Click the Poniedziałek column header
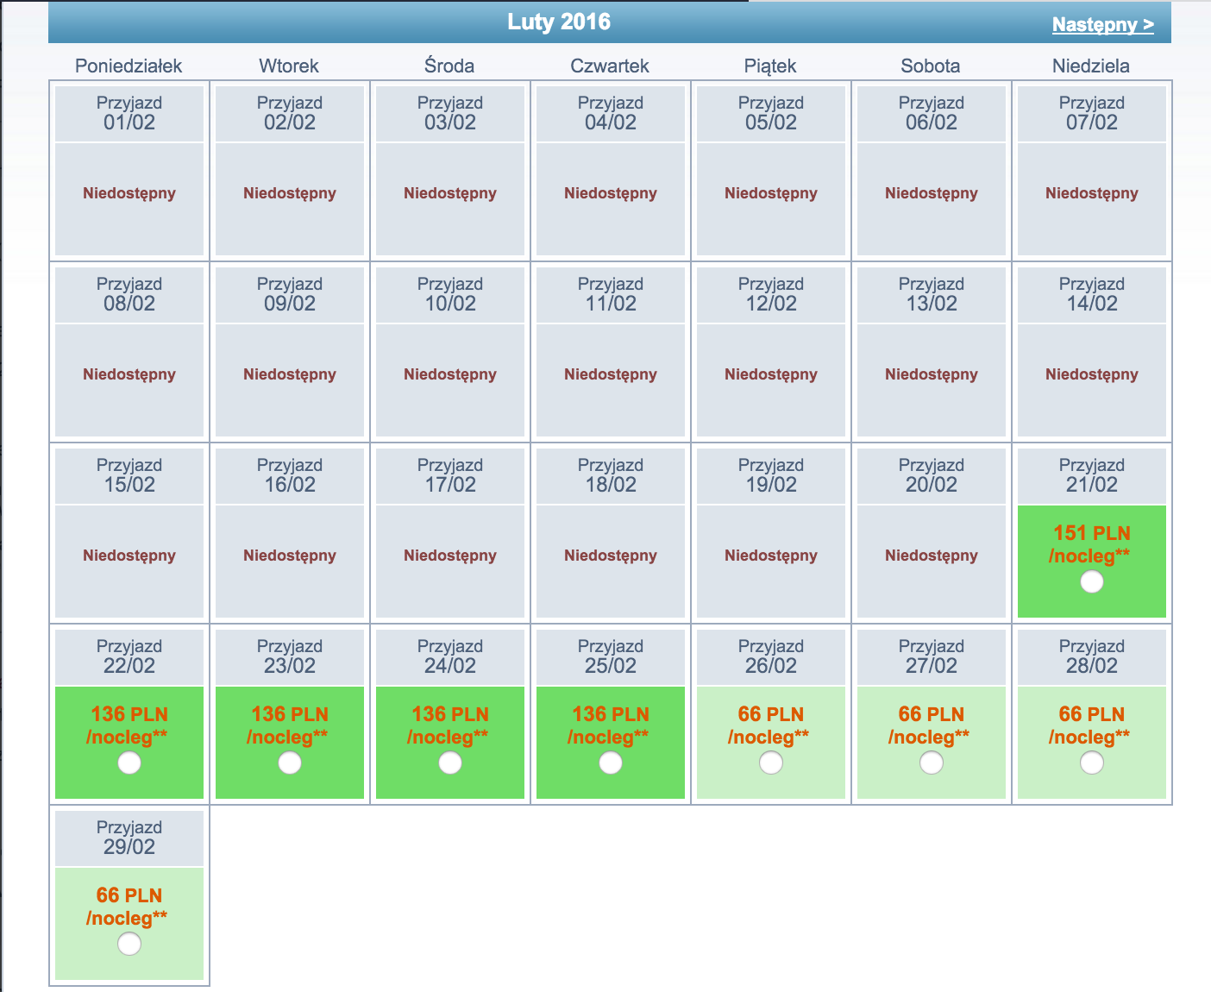Screen dimensions: 1211x992 129,66
